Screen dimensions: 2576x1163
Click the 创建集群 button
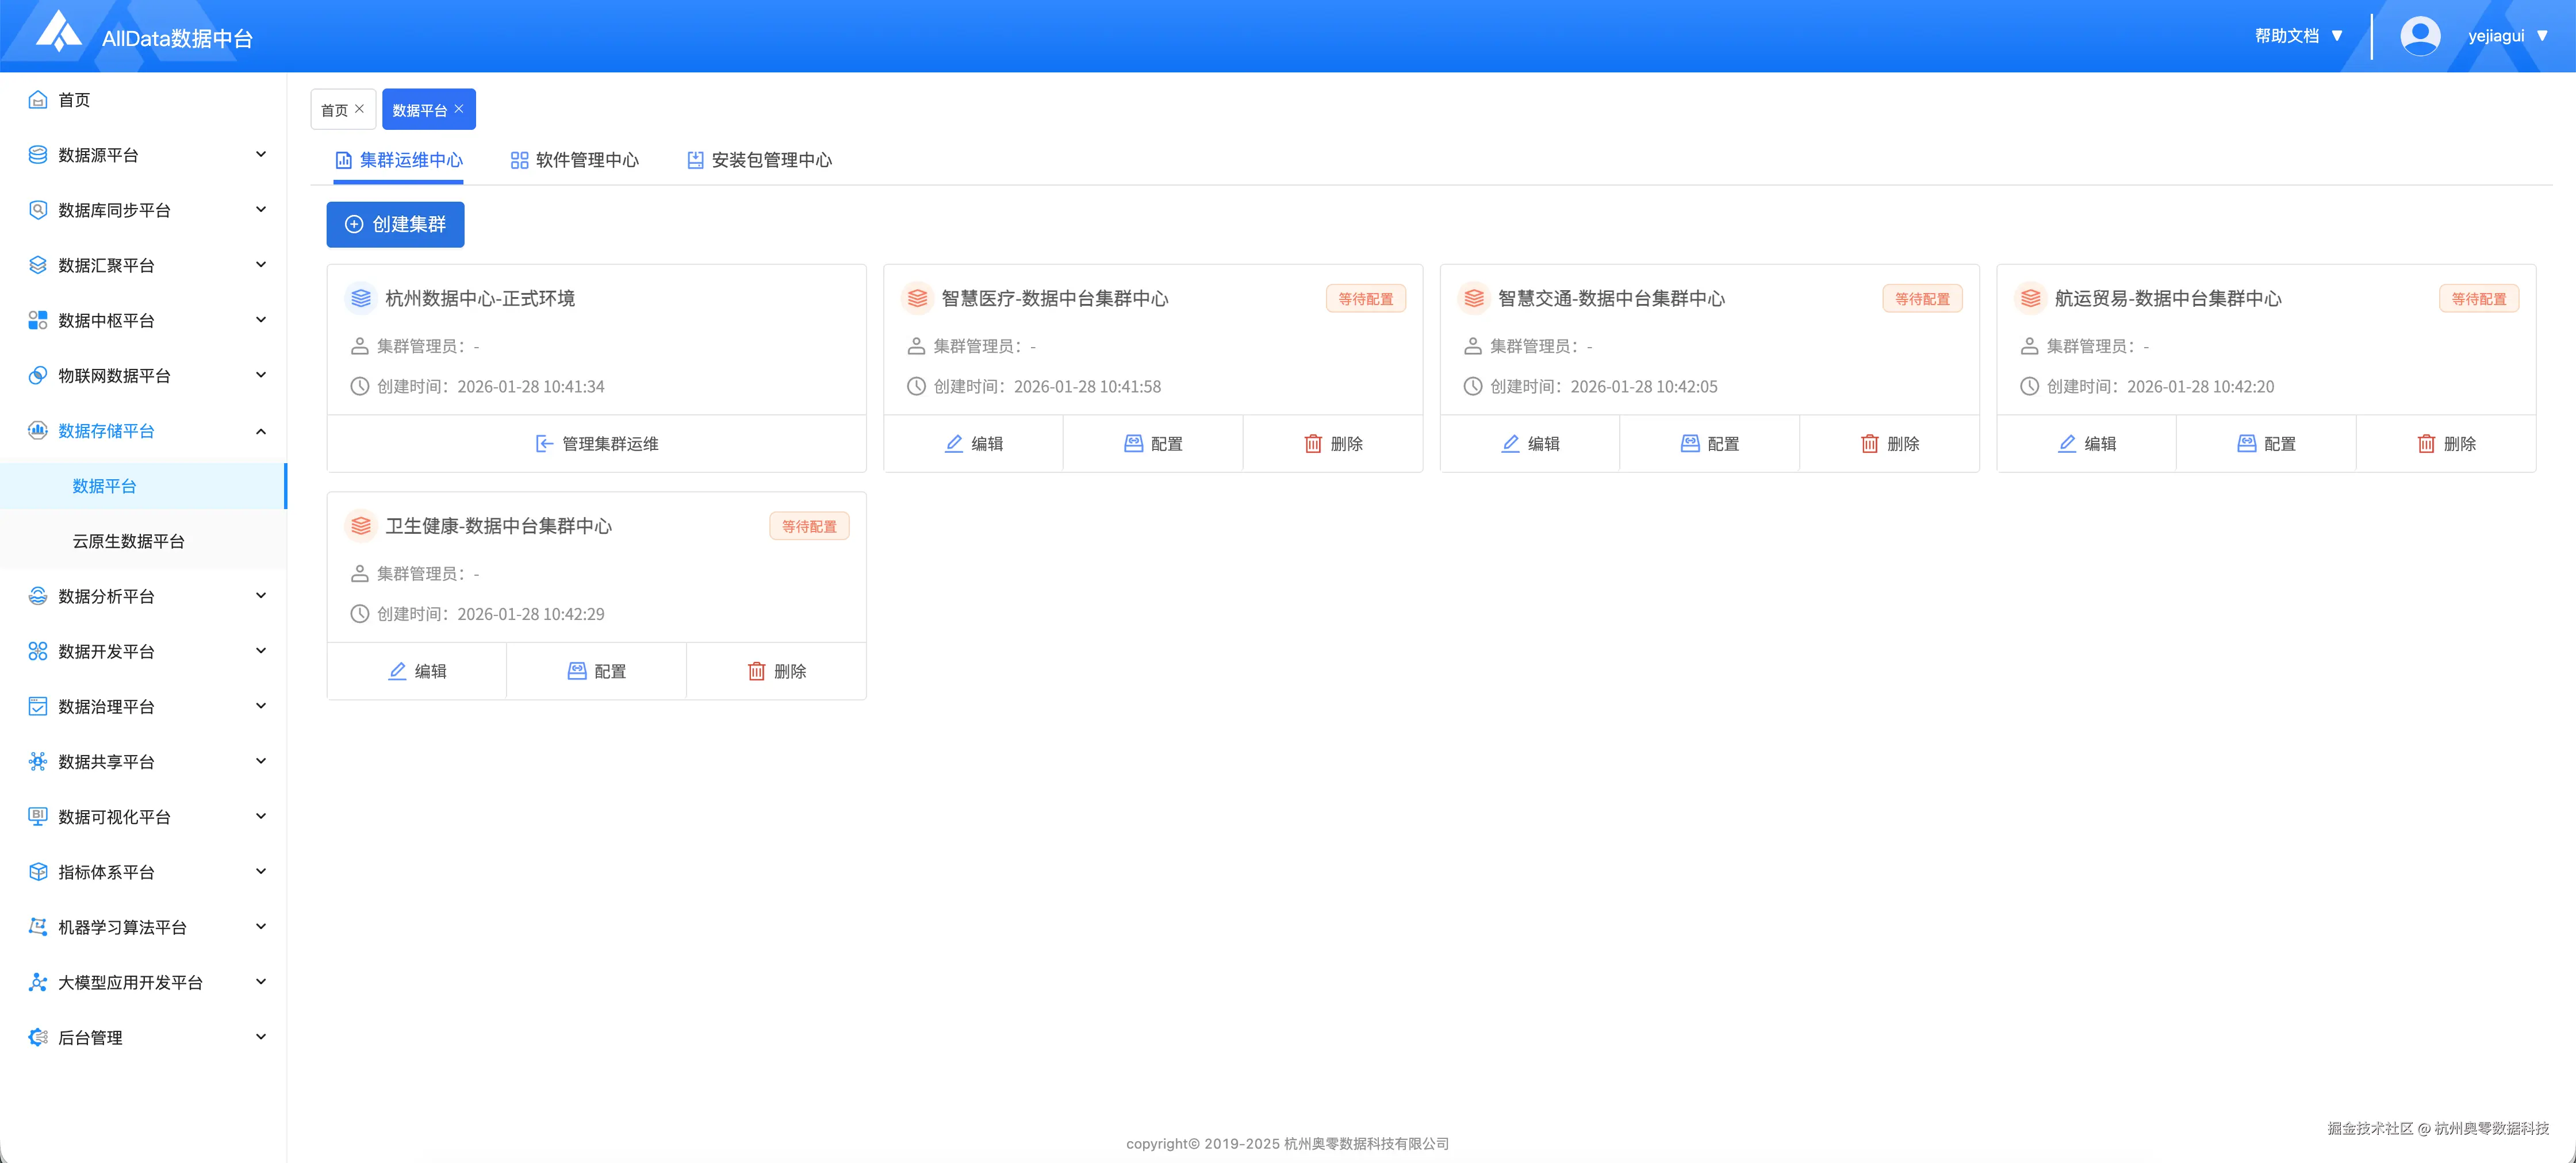click(394, 224)
